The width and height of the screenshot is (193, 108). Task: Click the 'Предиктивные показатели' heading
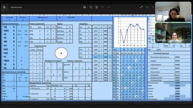[40, 83]
